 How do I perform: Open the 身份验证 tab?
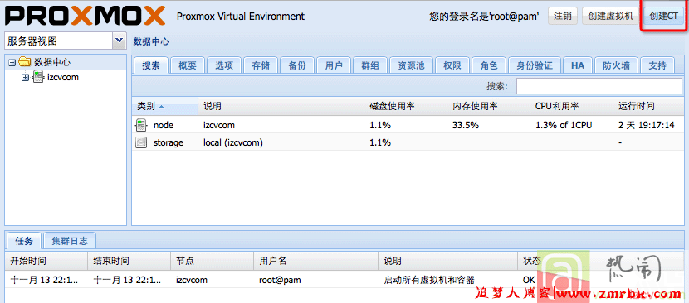click(535, 65)
